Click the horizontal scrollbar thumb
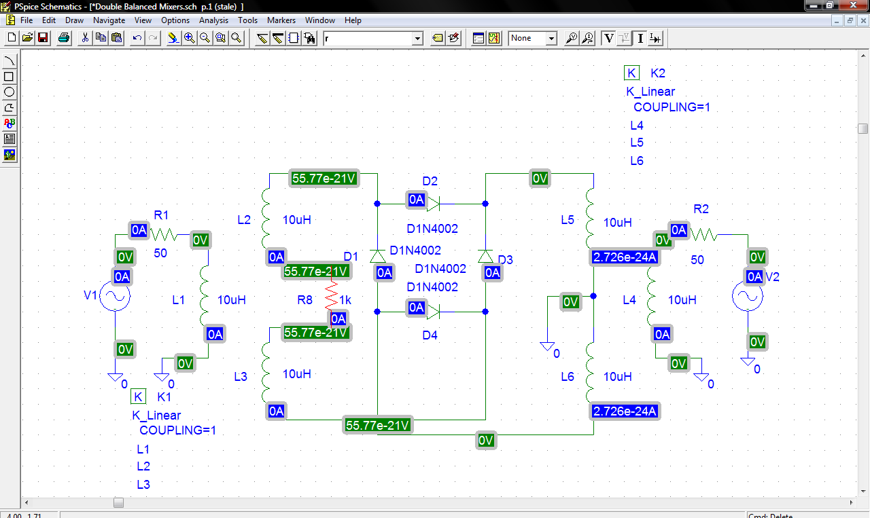This screenshot has height=518, width=870. (x=119, y=503)
